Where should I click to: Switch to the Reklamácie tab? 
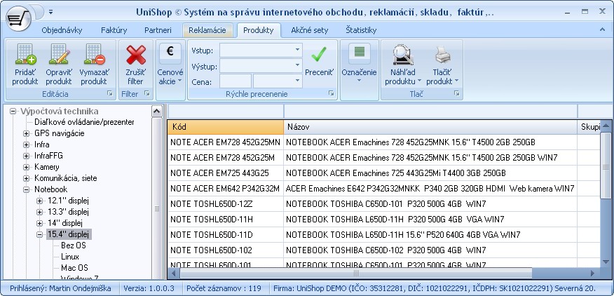coord(207,30)
